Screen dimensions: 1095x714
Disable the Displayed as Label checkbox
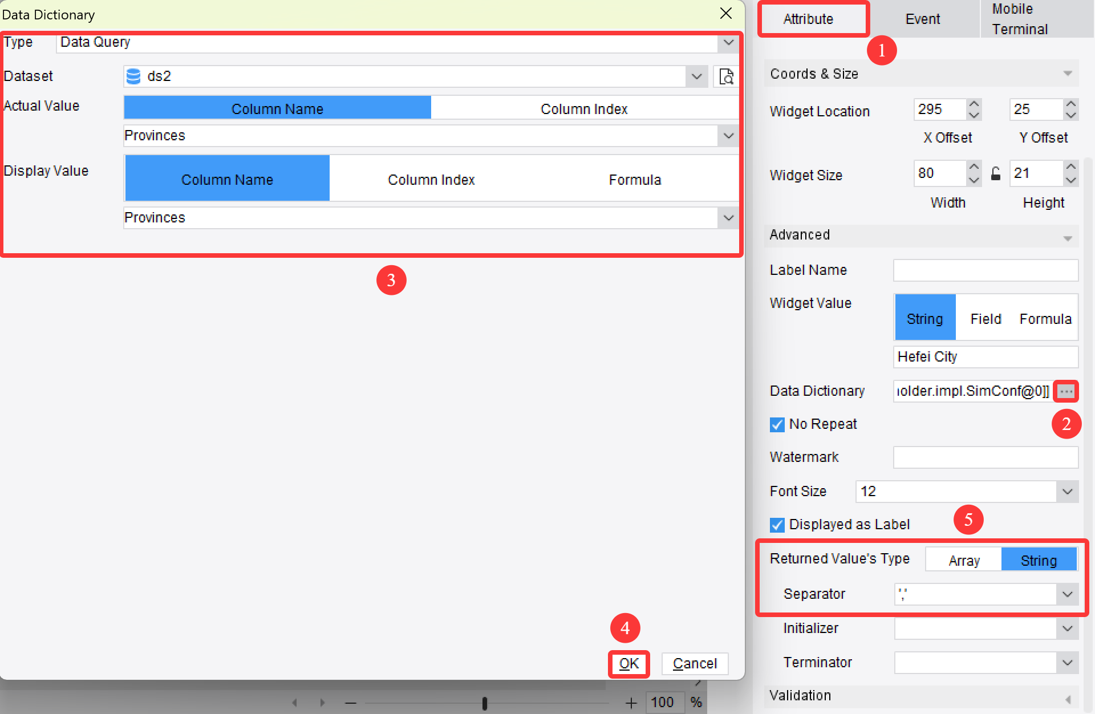[777, 525]
